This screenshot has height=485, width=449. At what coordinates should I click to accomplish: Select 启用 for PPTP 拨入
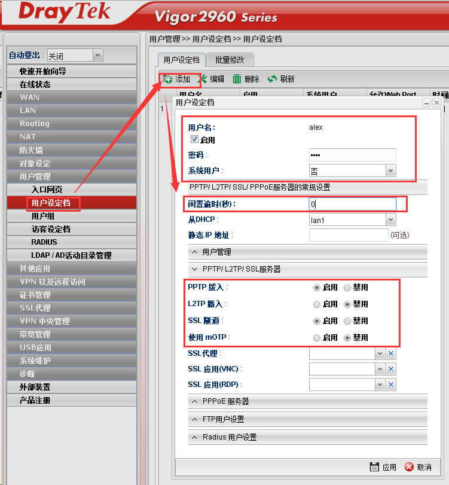coord(317,288)
